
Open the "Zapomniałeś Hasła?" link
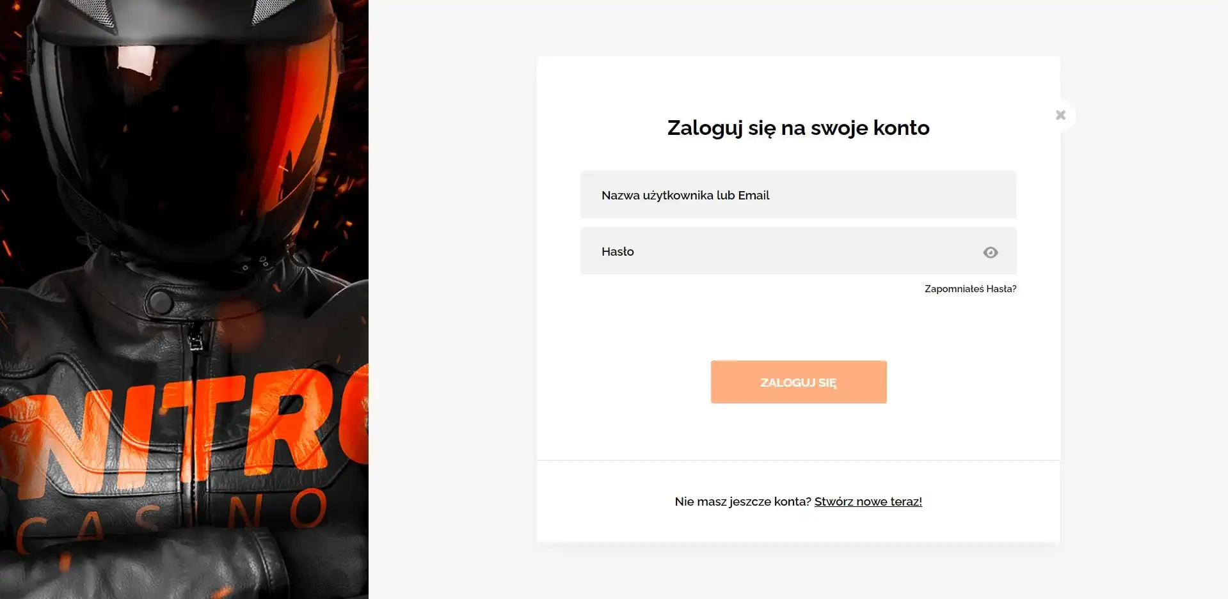pos(970,289)
